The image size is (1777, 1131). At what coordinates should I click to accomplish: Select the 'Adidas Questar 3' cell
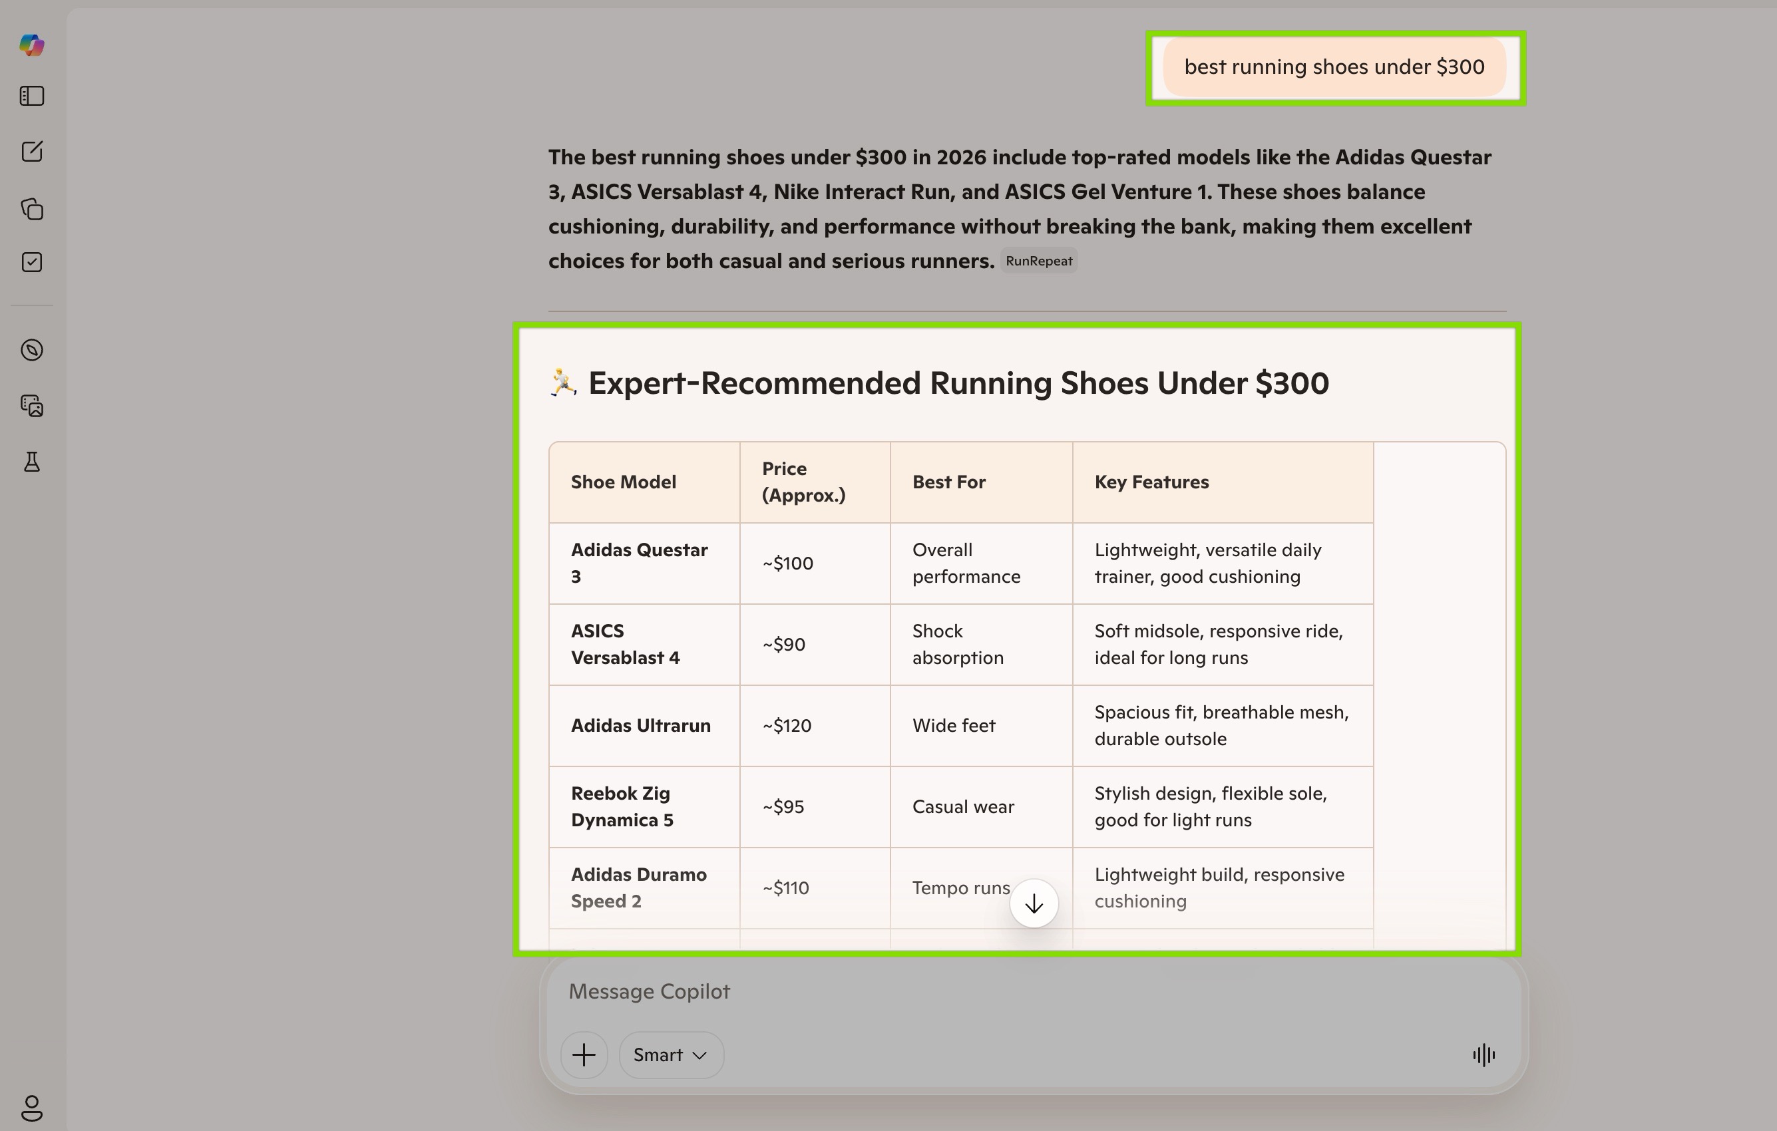[x=644, y=564]
